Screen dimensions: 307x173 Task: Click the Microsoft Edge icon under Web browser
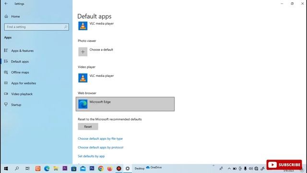coord(83,104)
